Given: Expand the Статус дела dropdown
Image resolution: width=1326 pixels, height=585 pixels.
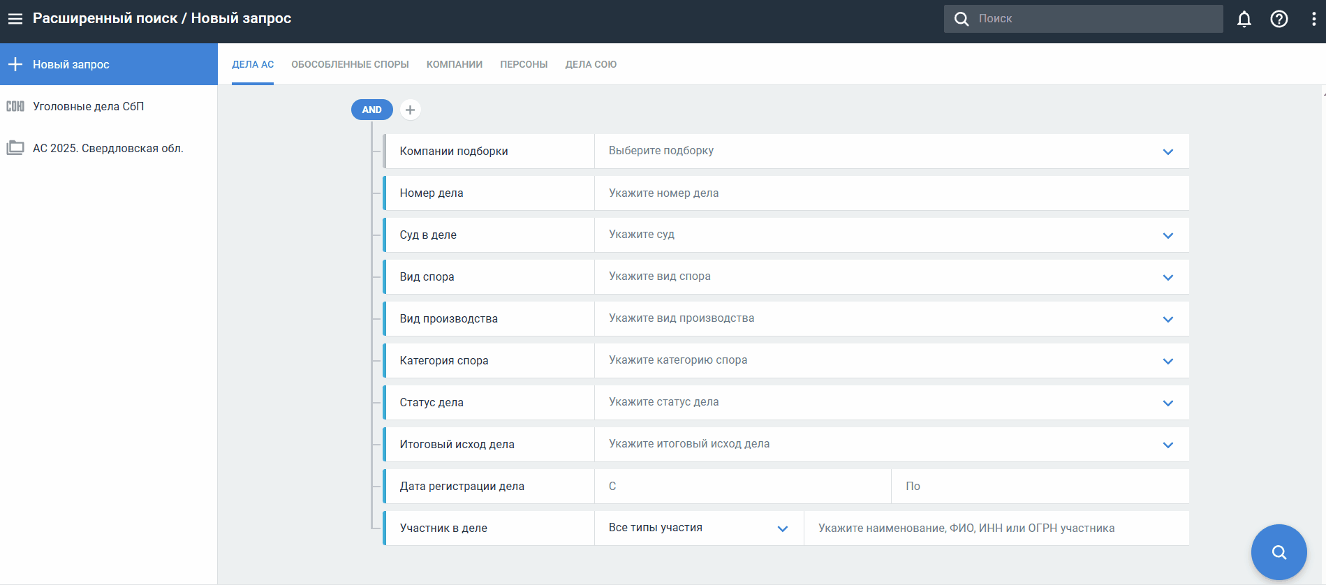Looking at the screenshot, I should tap(1167, 403).
